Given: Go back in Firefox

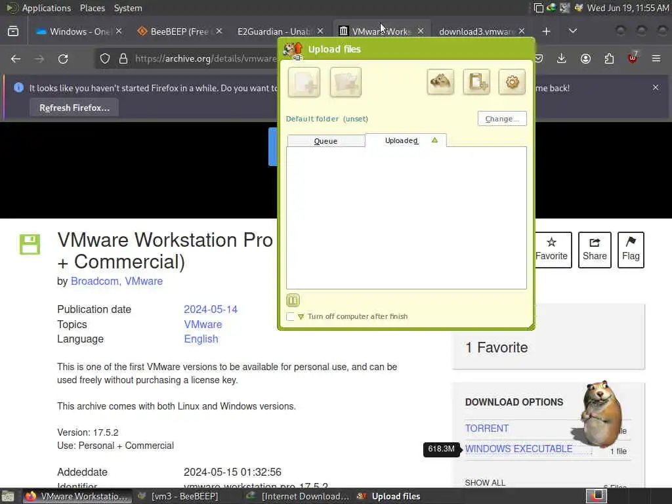Looking at the screenshot, I should tap(16, 58).
